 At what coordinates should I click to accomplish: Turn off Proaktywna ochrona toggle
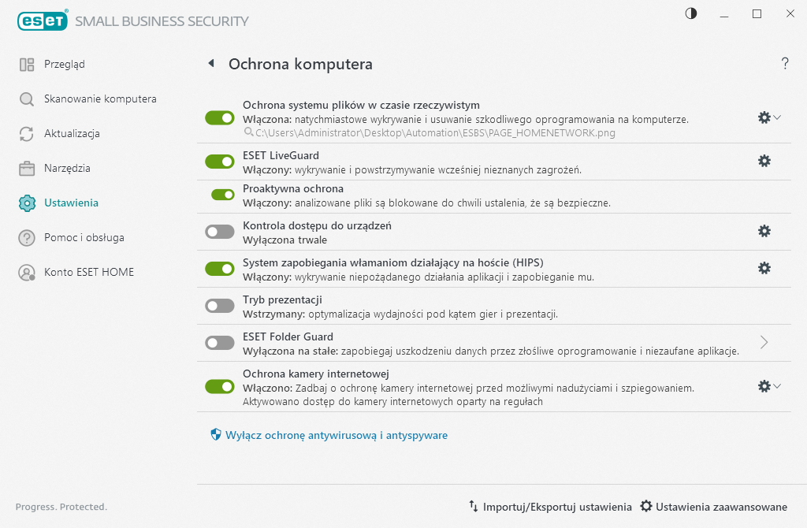pyautogui.click(x=223, y=194)
